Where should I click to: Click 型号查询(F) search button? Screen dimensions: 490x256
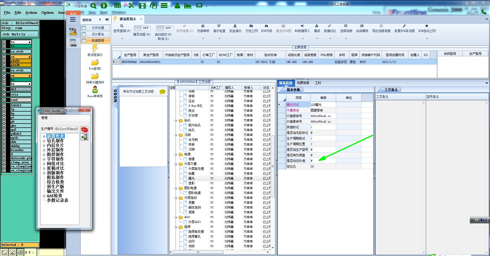pos(122,28)
